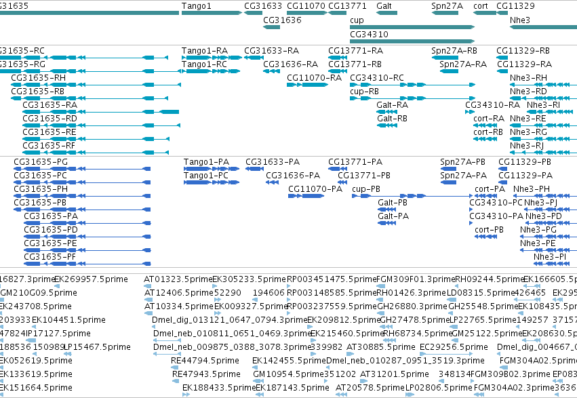Select transcript cort-RB

coord(488,132)
